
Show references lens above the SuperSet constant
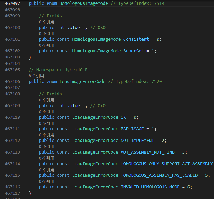47,45
